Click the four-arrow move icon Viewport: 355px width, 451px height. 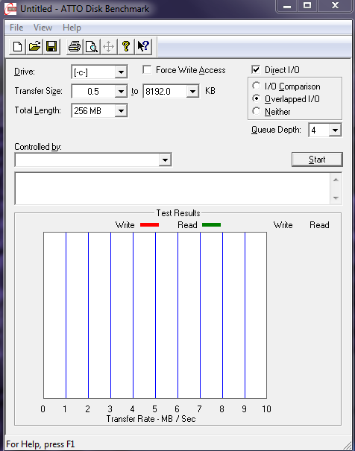click(x=108, y=46)
